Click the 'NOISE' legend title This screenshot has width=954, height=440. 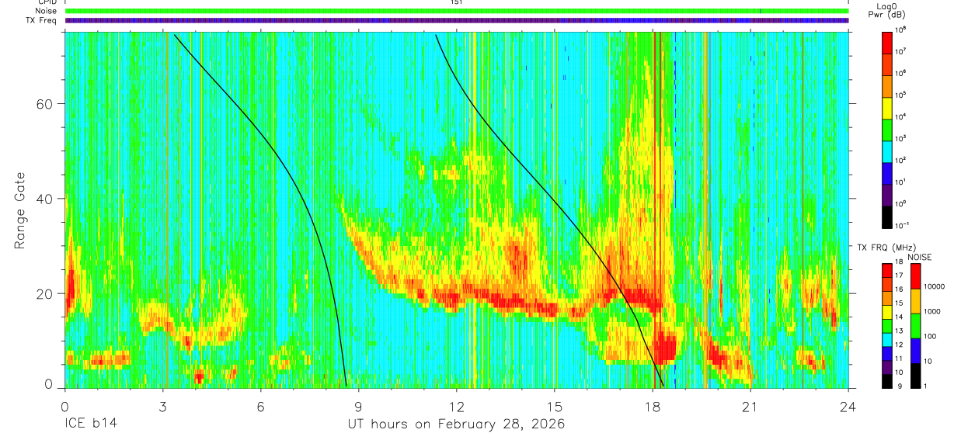(x=920, y=258)
